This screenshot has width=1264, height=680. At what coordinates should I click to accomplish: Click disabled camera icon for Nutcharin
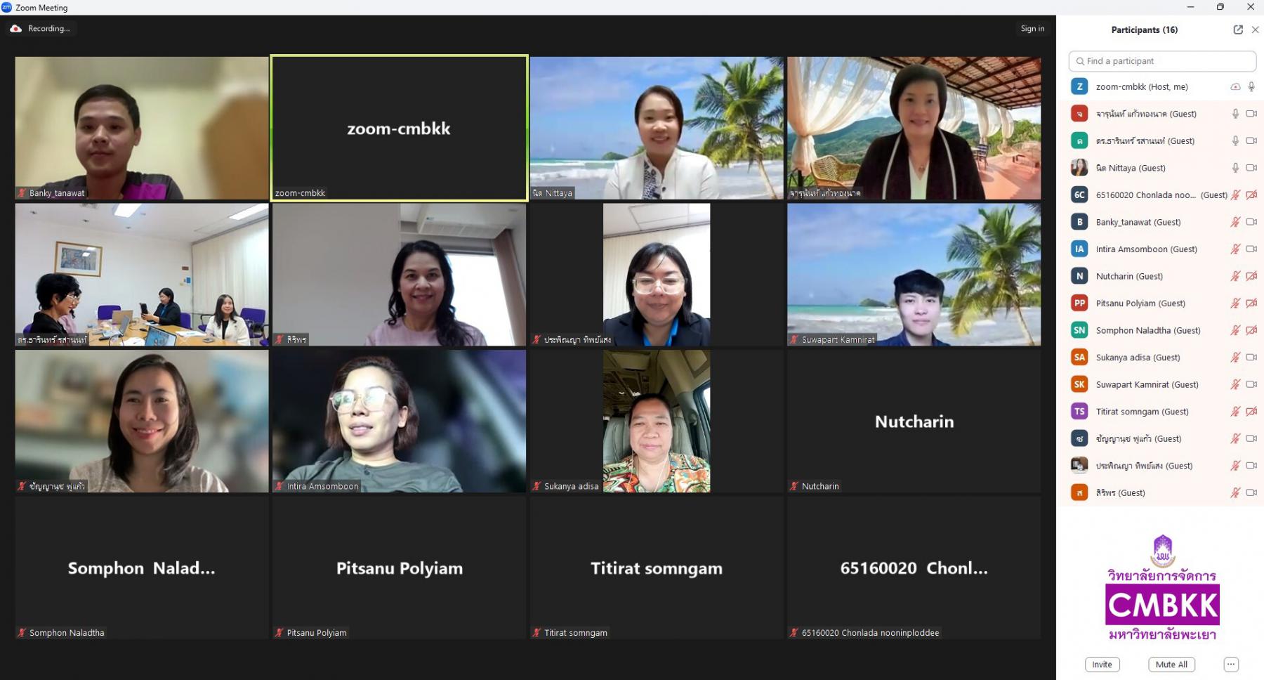tap(1251, 276)
